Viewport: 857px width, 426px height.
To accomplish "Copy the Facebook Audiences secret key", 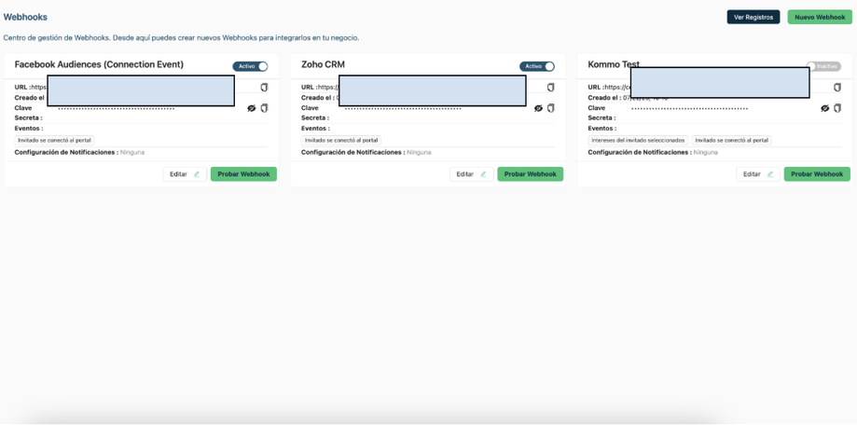I will tap(264, 108).
